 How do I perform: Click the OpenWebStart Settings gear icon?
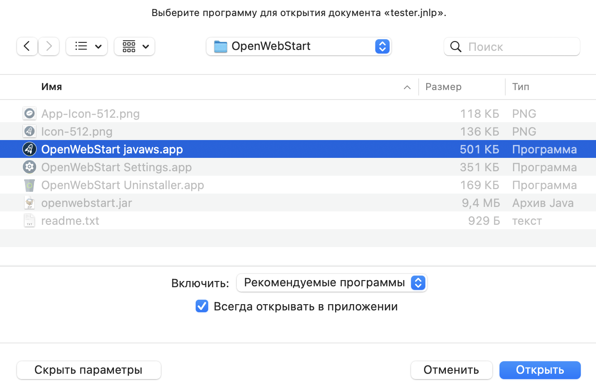29,167
